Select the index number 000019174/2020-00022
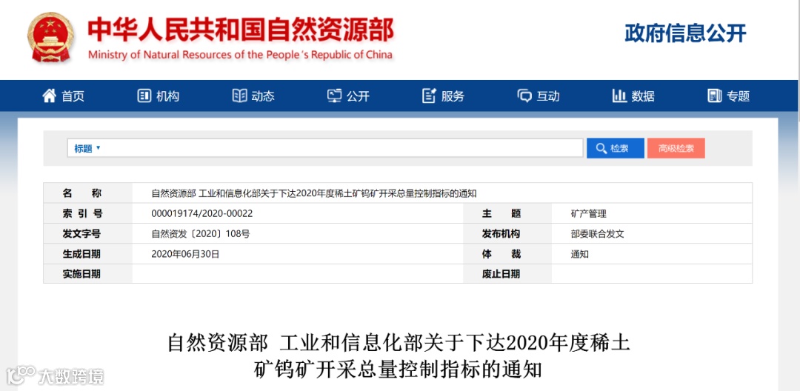 coord(202,213)
